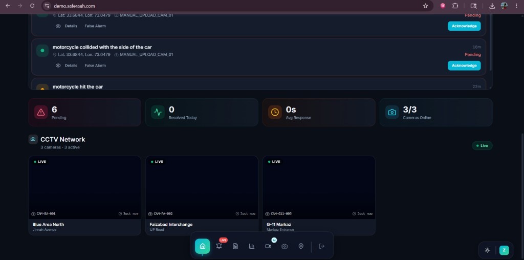Image resolution: width=524 pixels, height=260 pixels.
Task: Click the '3 cameras · 3 active' text
Action: point(60,147)
